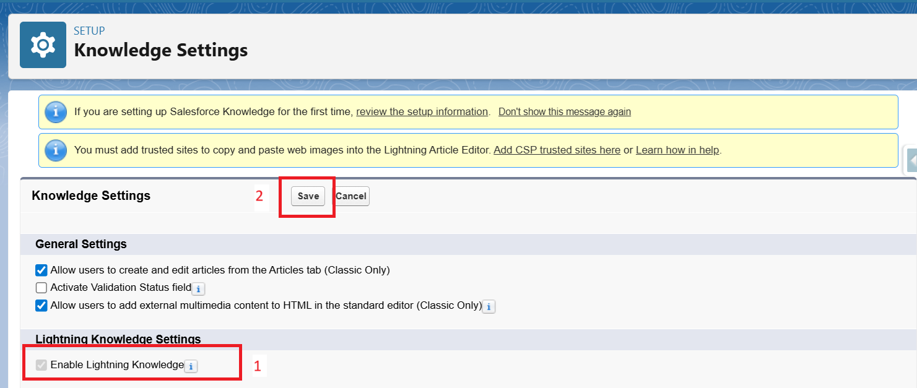Select the Lightning Knowledge Settings section header

point(118,339)
